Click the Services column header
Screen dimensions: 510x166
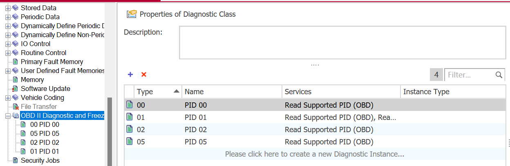tap(298, 92)
